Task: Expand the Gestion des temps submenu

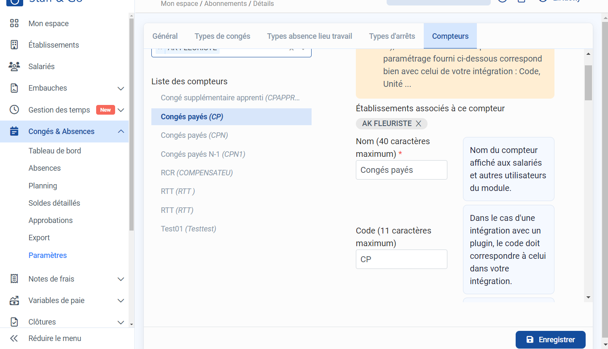Action: 121,110
